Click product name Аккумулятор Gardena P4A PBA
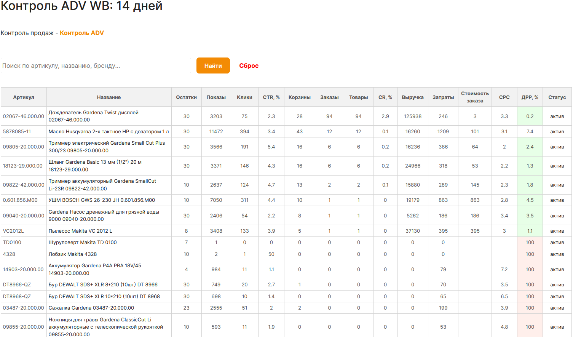Image resolution: width=573 pixels, height=337 pixels. [x=95, y=269]
